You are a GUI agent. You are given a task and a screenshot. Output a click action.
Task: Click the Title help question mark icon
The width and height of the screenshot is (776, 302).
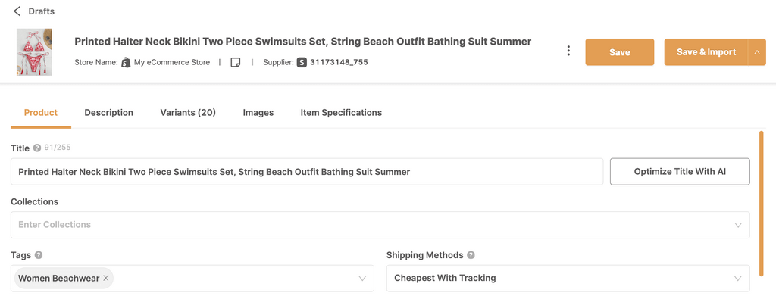click(36, 148)
